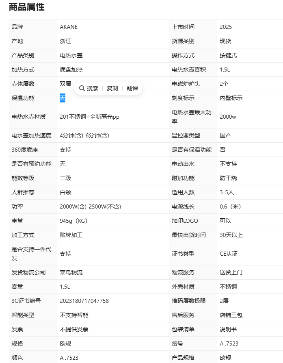
Task: Click the 内壁标示 scale marking value
Action: click(231, 98)
